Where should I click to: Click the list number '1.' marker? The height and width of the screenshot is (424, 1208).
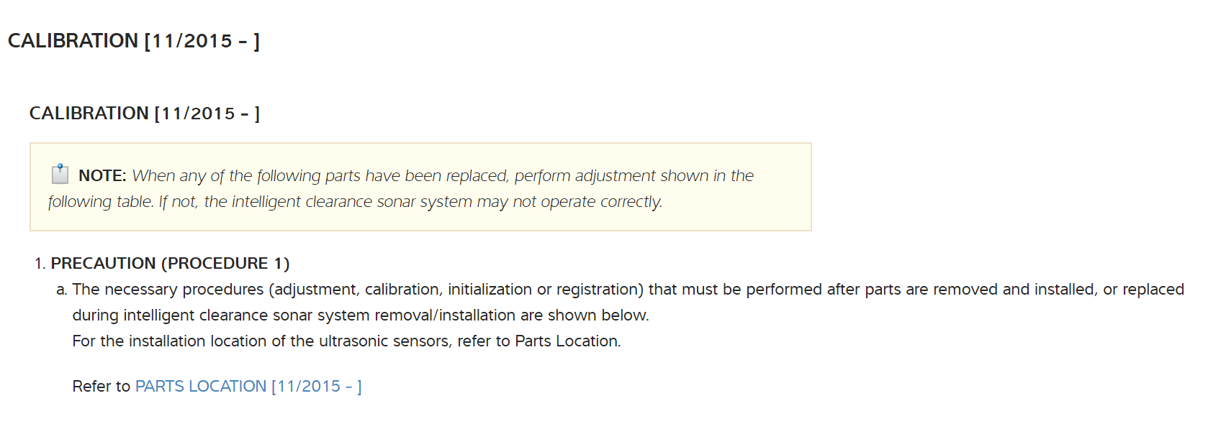point(40,264)
